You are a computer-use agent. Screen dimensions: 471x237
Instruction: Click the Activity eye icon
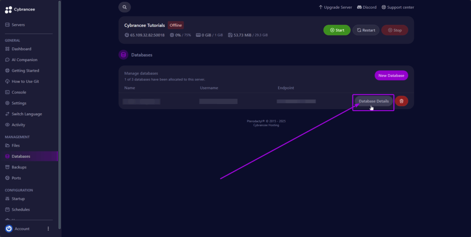pos(7,124)
